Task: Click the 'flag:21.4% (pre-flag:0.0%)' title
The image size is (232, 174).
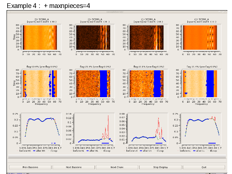Action: pyautogui.click(x=202, y=67)
